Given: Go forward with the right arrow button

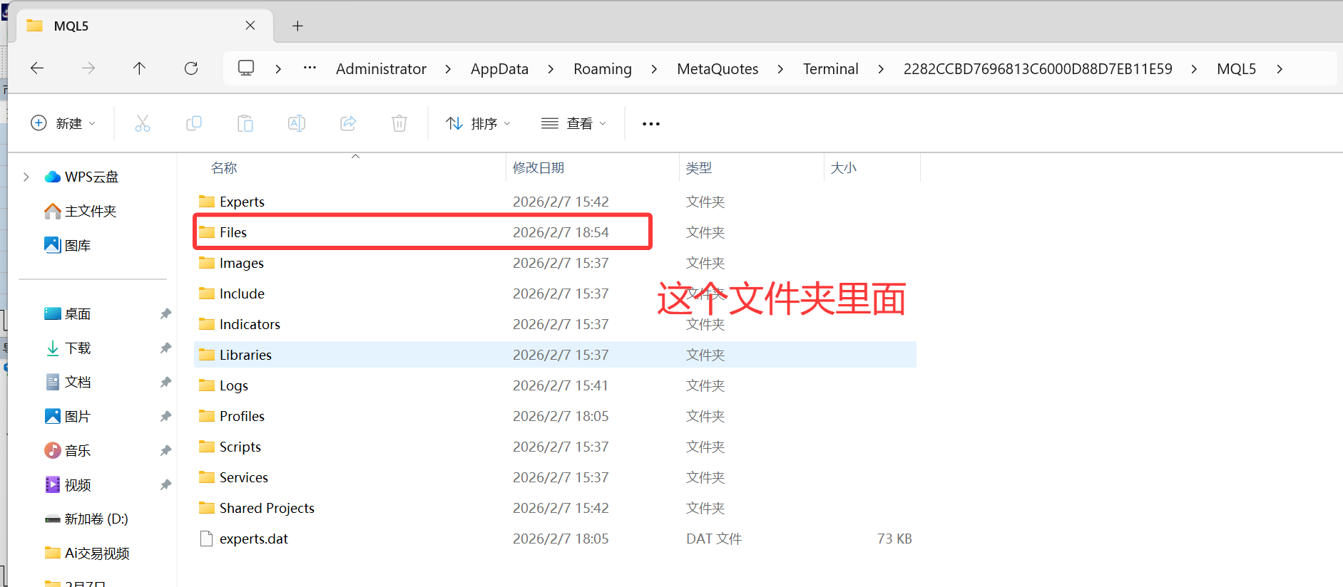Looking at the screenshot, I should (88, 68).
